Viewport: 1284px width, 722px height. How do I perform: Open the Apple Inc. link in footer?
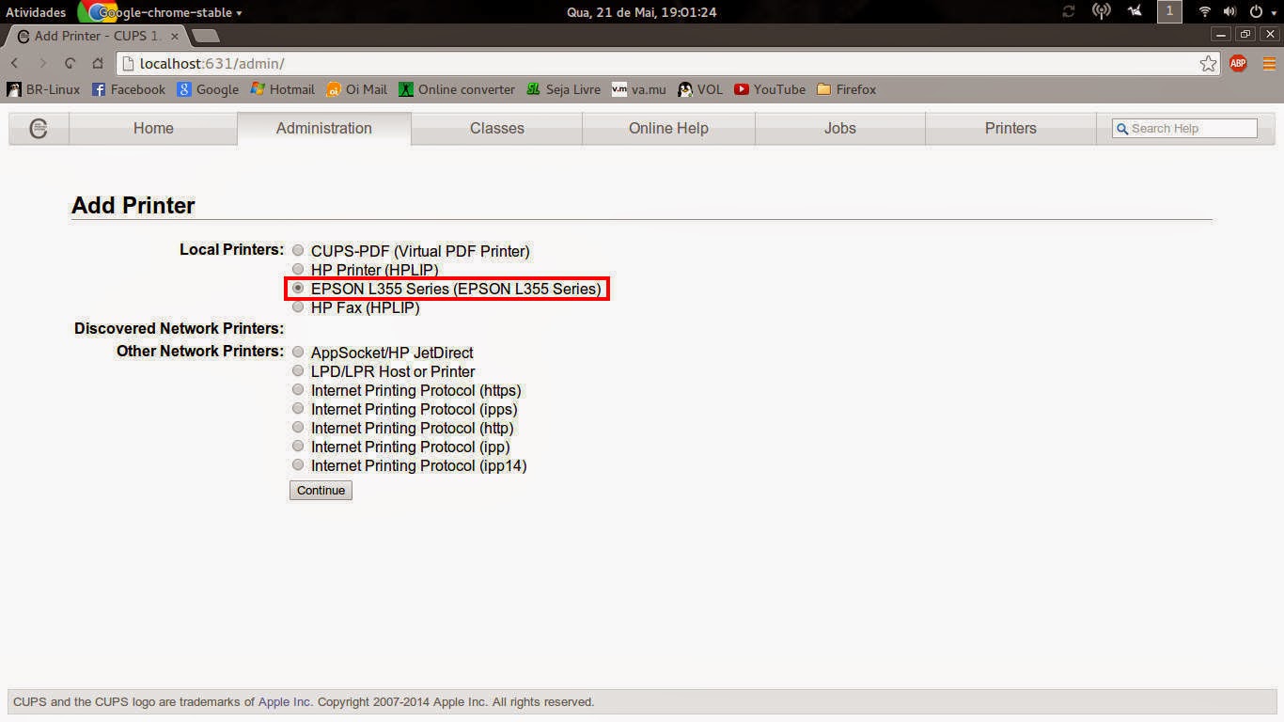[x=284, y=701]
